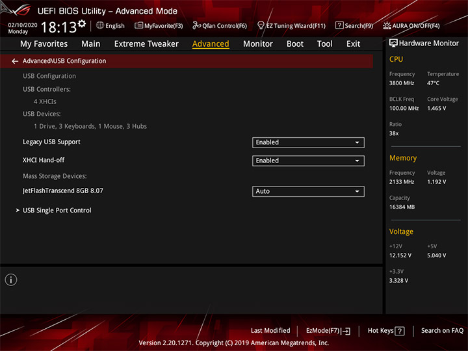Click Search on FAQ link
Screen dimensions: 468x351
tap(442, 331)
